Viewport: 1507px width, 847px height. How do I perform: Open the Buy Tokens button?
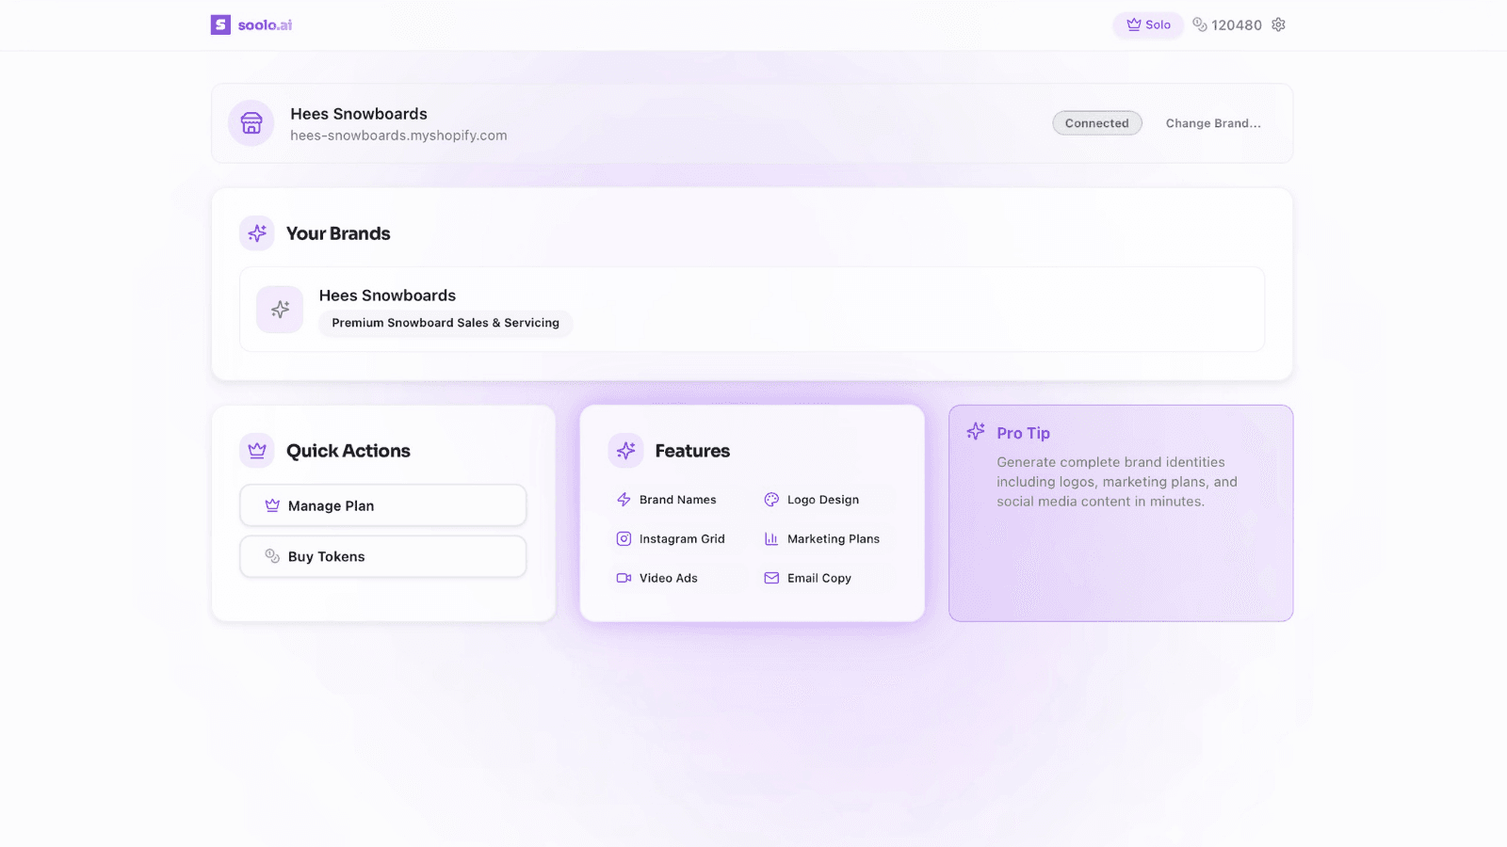click(x=383, y=556)
